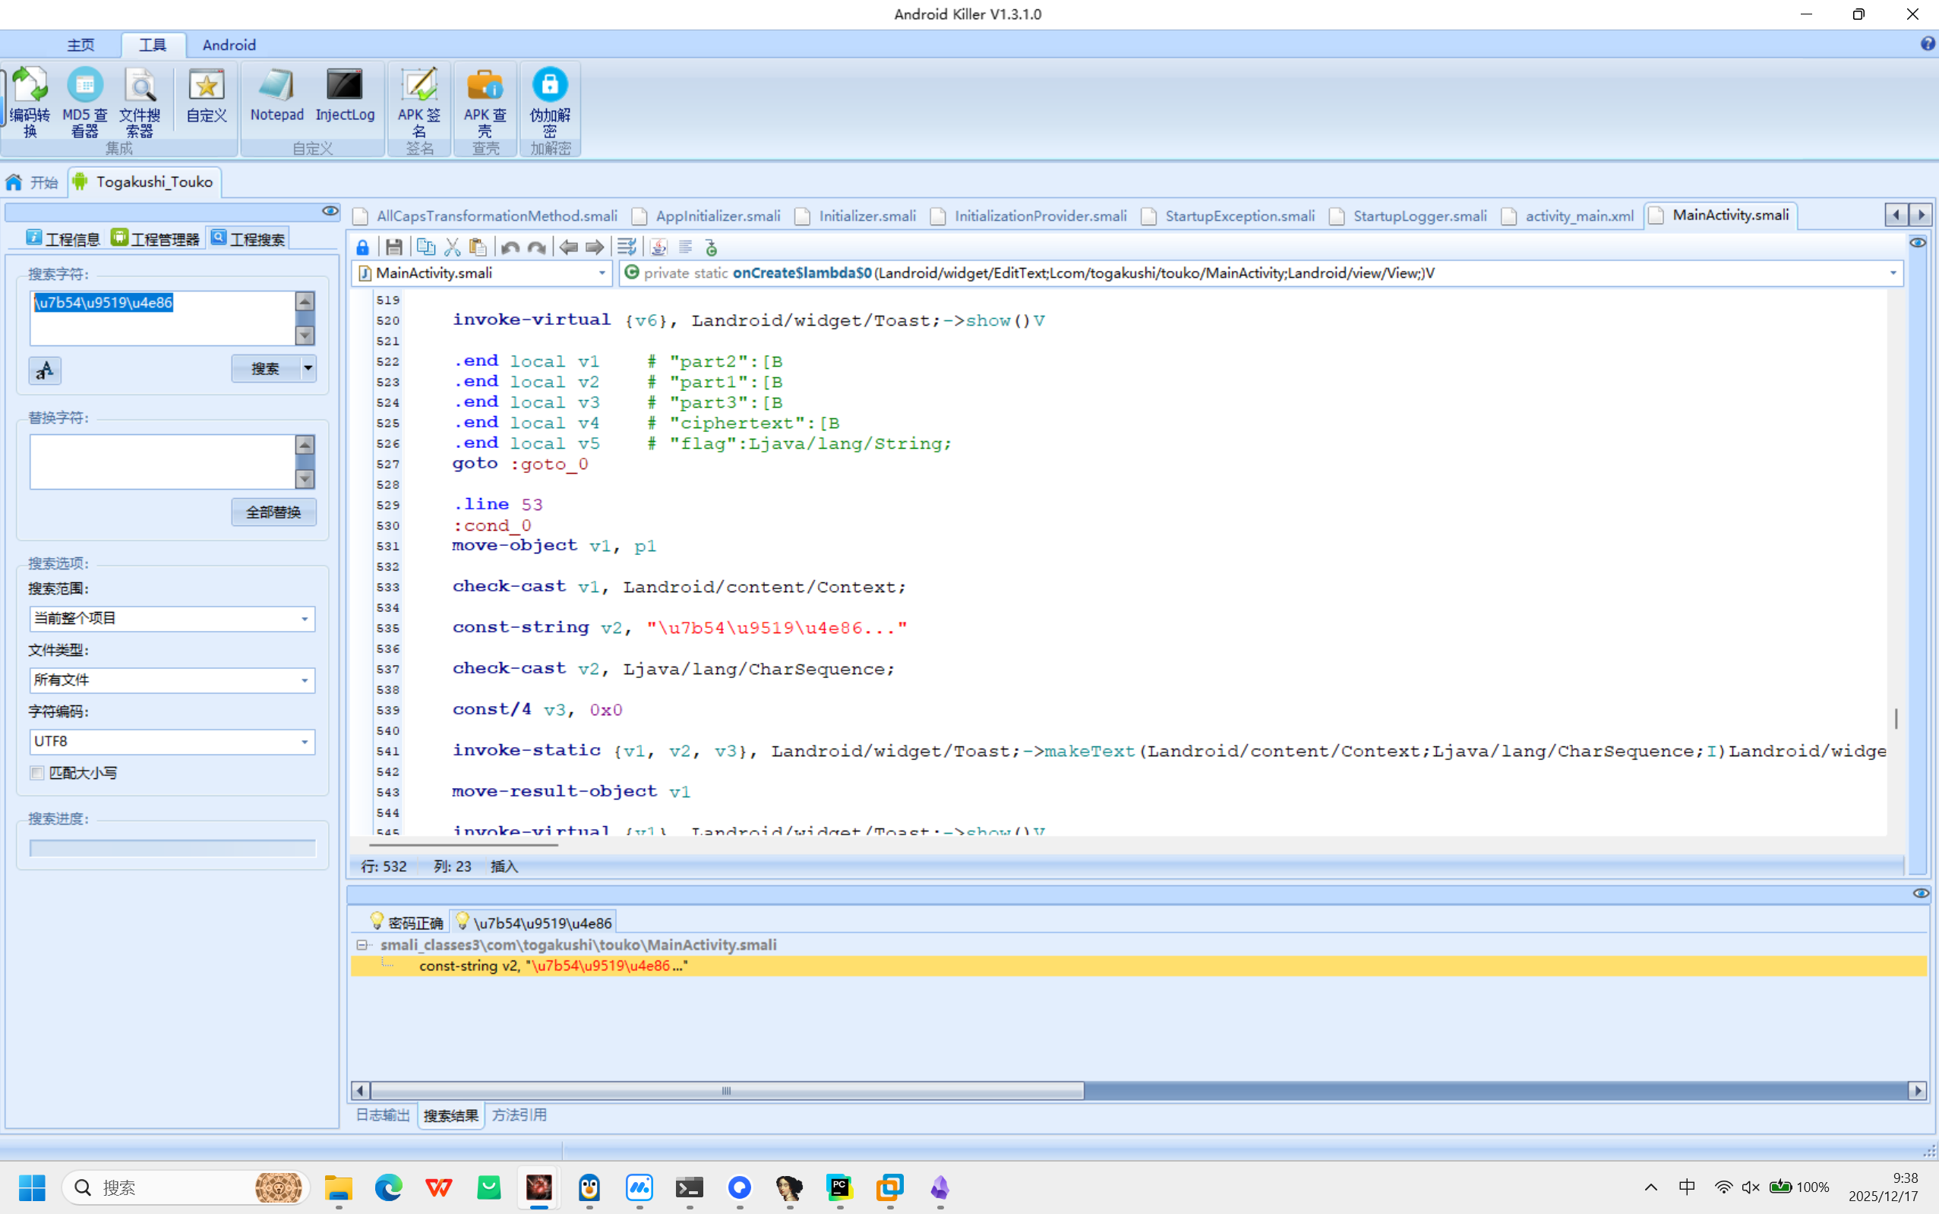
Task: Open the 自定义 star tool
Action: 207,96
